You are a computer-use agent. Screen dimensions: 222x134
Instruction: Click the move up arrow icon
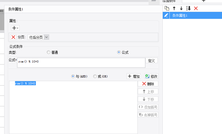coord(174,8)
